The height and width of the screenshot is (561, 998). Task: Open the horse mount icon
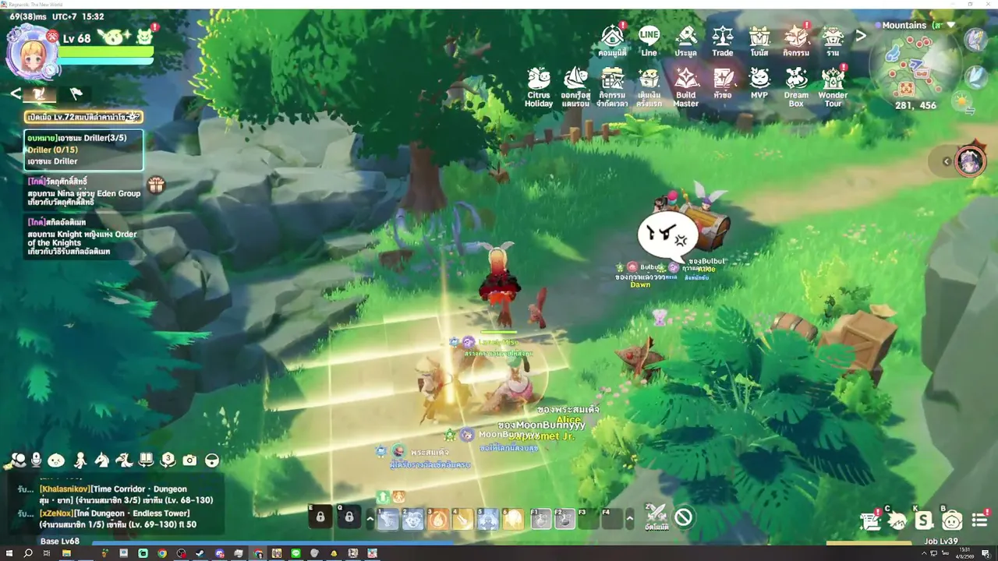(x=101, y=460)
